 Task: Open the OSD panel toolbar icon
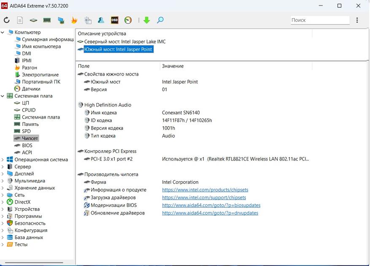(x=114, y=20)
